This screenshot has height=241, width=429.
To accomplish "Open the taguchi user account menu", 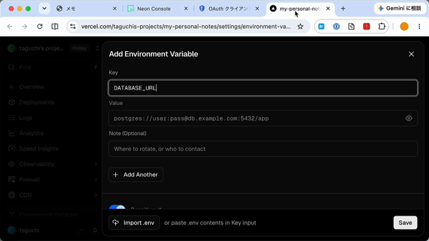I will coord(24,230).
